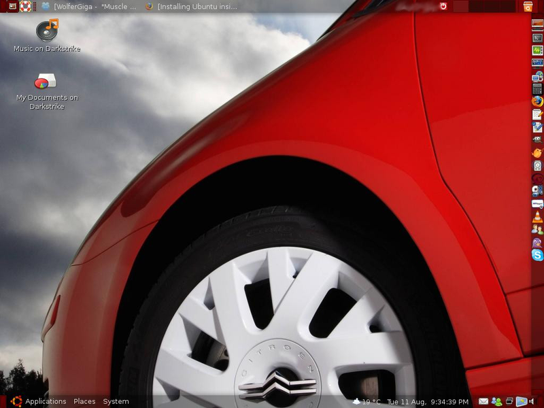Viewport: 544px width, 408px height.
Task: Open the Places menu
Action: point(84,401)
